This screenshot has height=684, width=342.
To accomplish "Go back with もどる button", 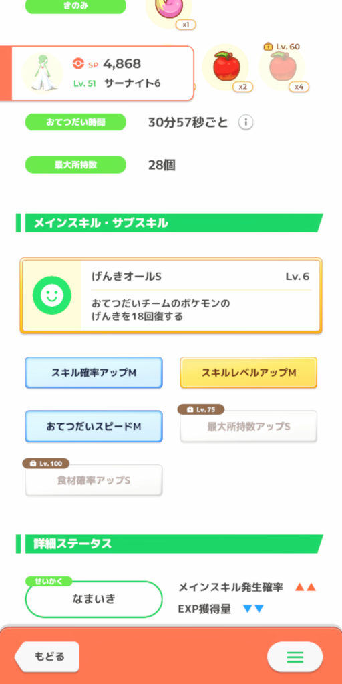I will [47, 657].
